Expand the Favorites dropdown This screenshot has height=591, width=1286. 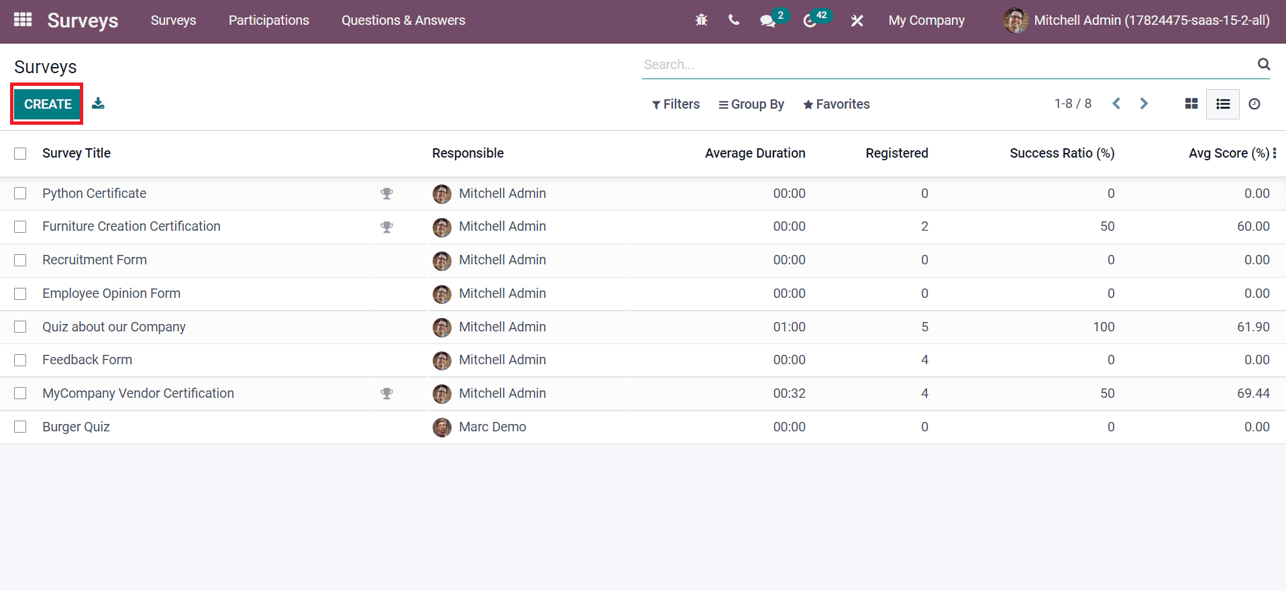837,104
